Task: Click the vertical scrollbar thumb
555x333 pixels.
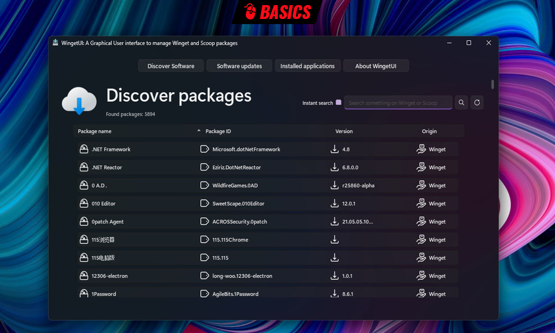Action: [x=493, y=84]
